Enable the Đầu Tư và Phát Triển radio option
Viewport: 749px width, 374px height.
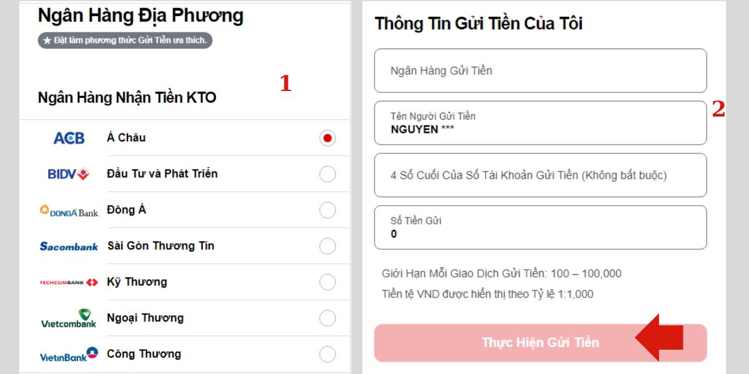327,174
